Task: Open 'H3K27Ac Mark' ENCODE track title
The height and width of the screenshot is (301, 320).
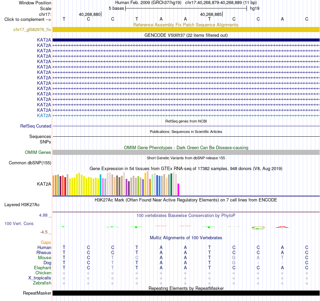Action: click(186, 200)
